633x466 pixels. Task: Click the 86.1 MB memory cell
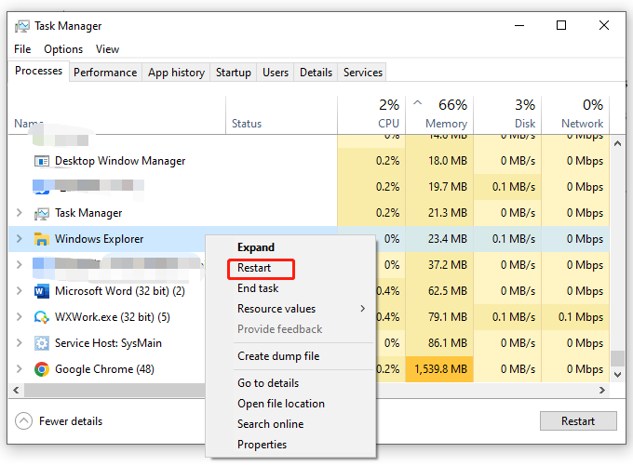(x=439, y=343)
